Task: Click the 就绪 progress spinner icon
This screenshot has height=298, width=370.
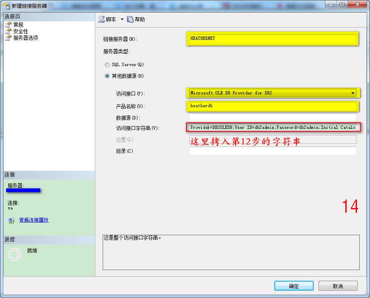Action: [x=14, y=254]
